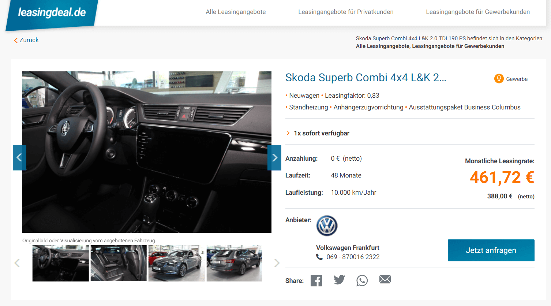Click the 'Anhängerzugvorrichtung' feature text
This screenshot has width=551, height=306.
click(368, 107)
